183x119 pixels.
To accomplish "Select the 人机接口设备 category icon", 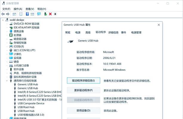I will coord(11,65).
